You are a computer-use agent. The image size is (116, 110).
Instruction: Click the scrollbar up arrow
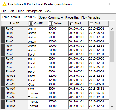pos(112,29)
